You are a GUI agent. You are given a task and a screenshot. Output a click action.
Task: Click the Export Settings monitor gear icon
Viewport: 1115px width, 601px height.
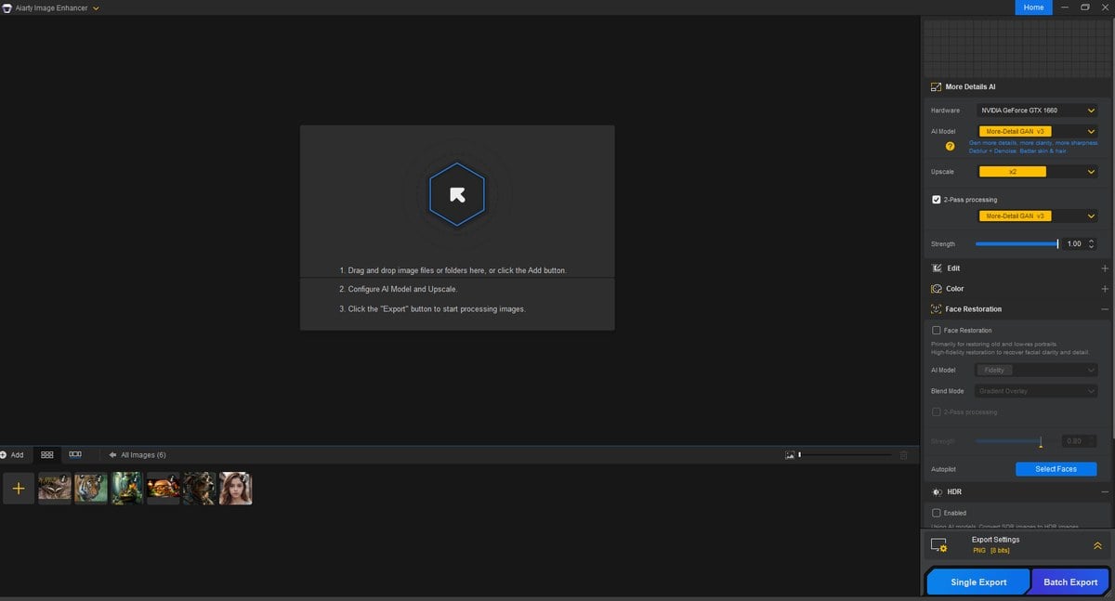click(938, 545)
